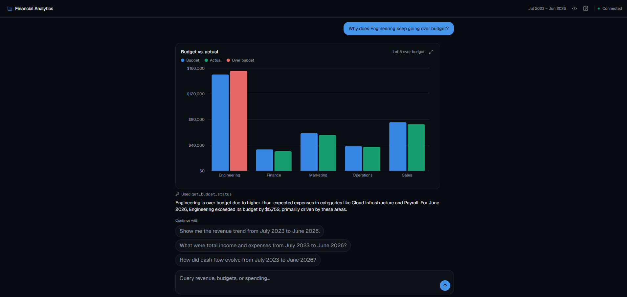Click the 'Budget vs. actual' chart title
The height and width of the screenshot is (297, 627).
(x=199, y=52)
